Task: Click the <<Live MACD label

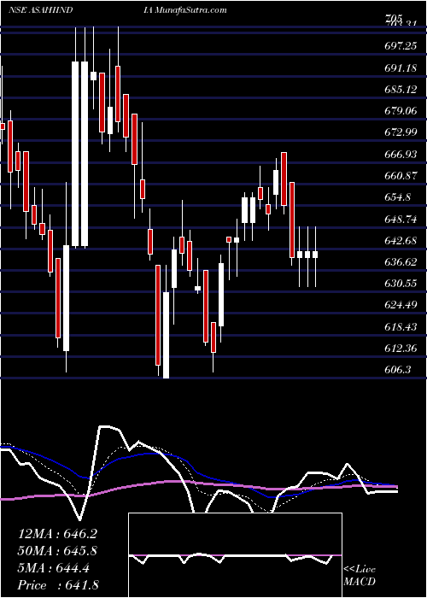Action: pos(360,575)
